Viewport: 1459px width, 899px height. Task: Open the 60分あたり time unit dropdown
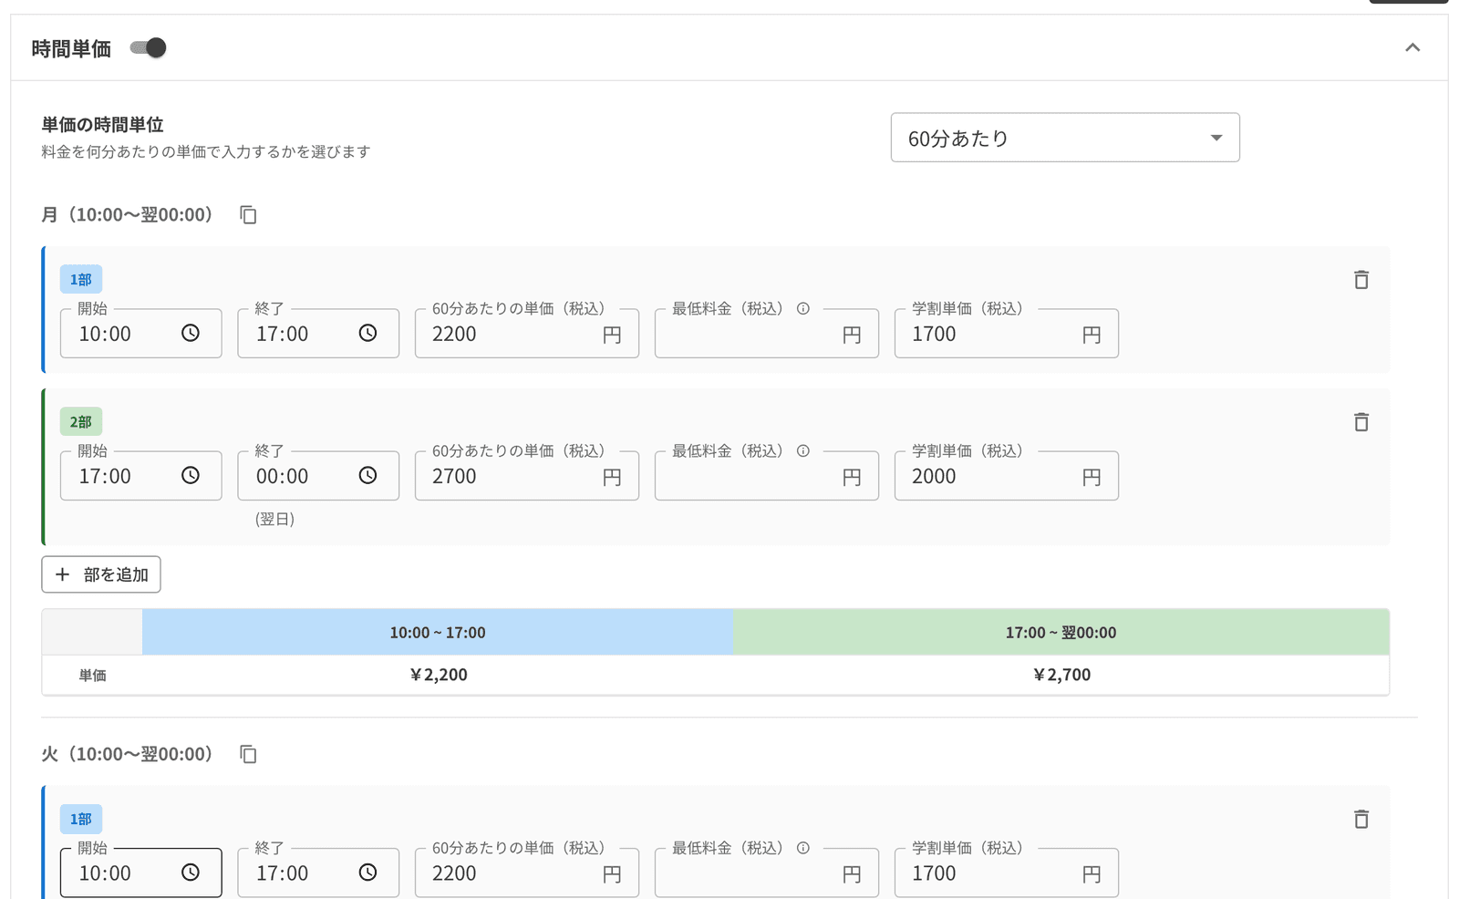coord(1065,138)
